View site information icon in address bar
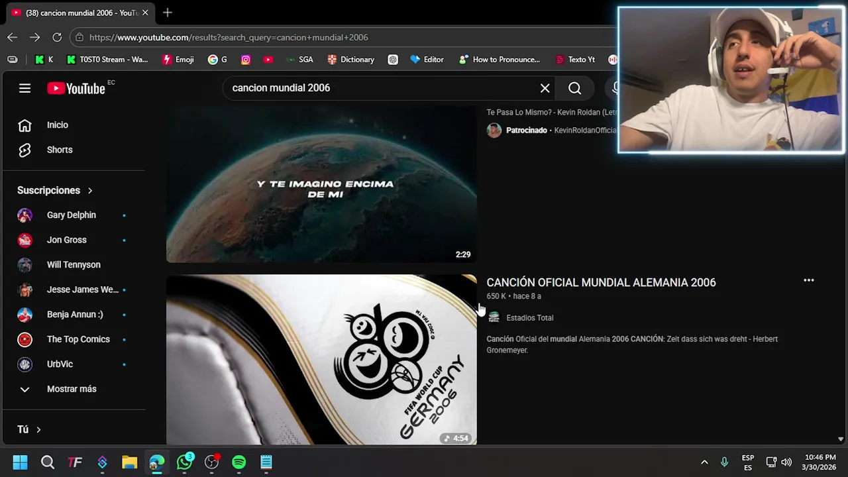This screenshot has height=477, width=848. 79,37
